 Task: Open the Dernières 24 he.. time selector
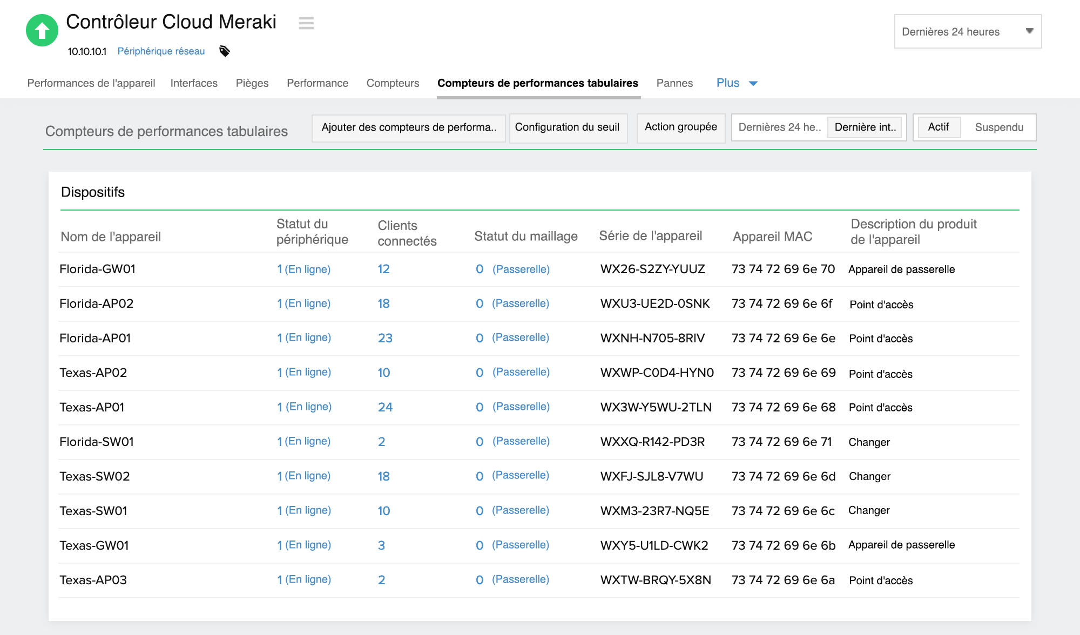click(779, 127)
